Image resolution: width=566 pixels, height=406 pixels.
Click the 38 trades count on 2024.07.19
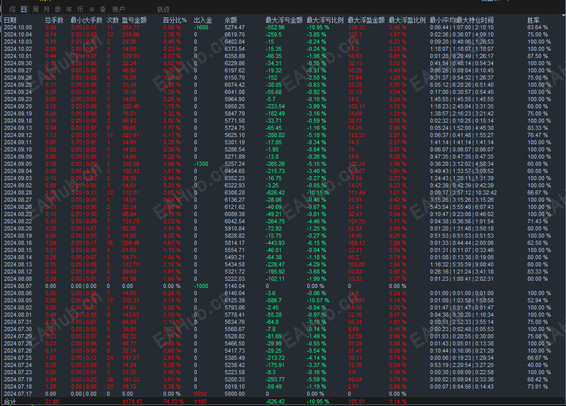point(110,380)
